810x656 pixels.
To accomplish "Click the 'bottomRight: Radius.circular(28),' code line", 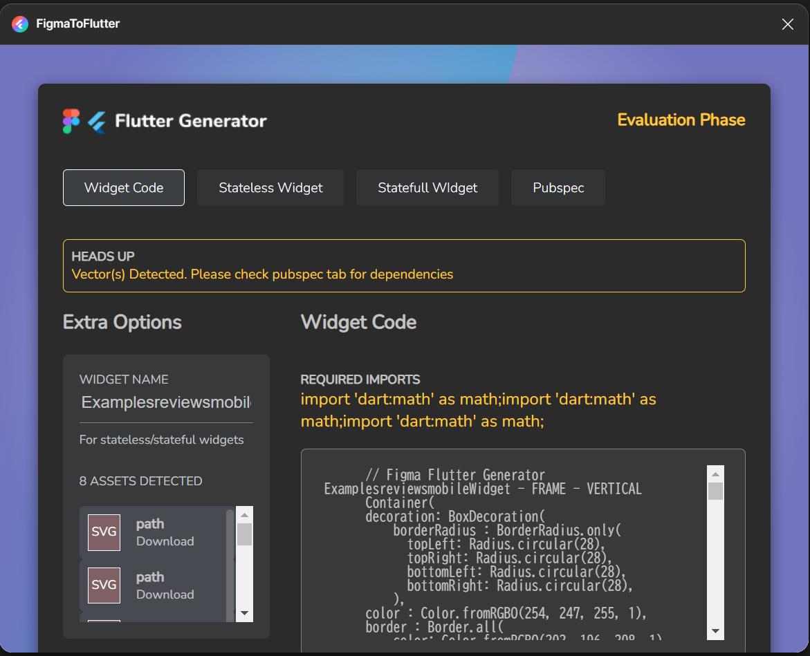I will pos(519,585).
